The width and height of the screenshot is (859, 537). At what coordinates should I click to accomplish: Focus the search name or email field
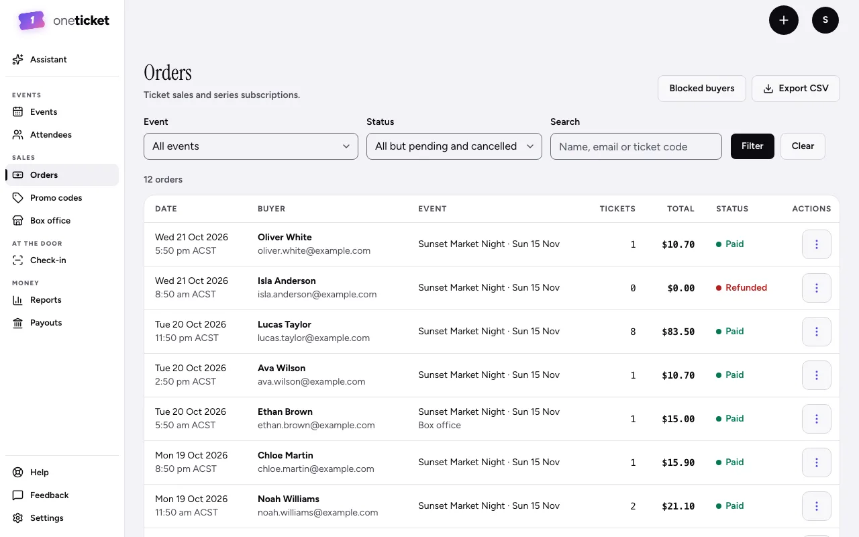(636, 146)
